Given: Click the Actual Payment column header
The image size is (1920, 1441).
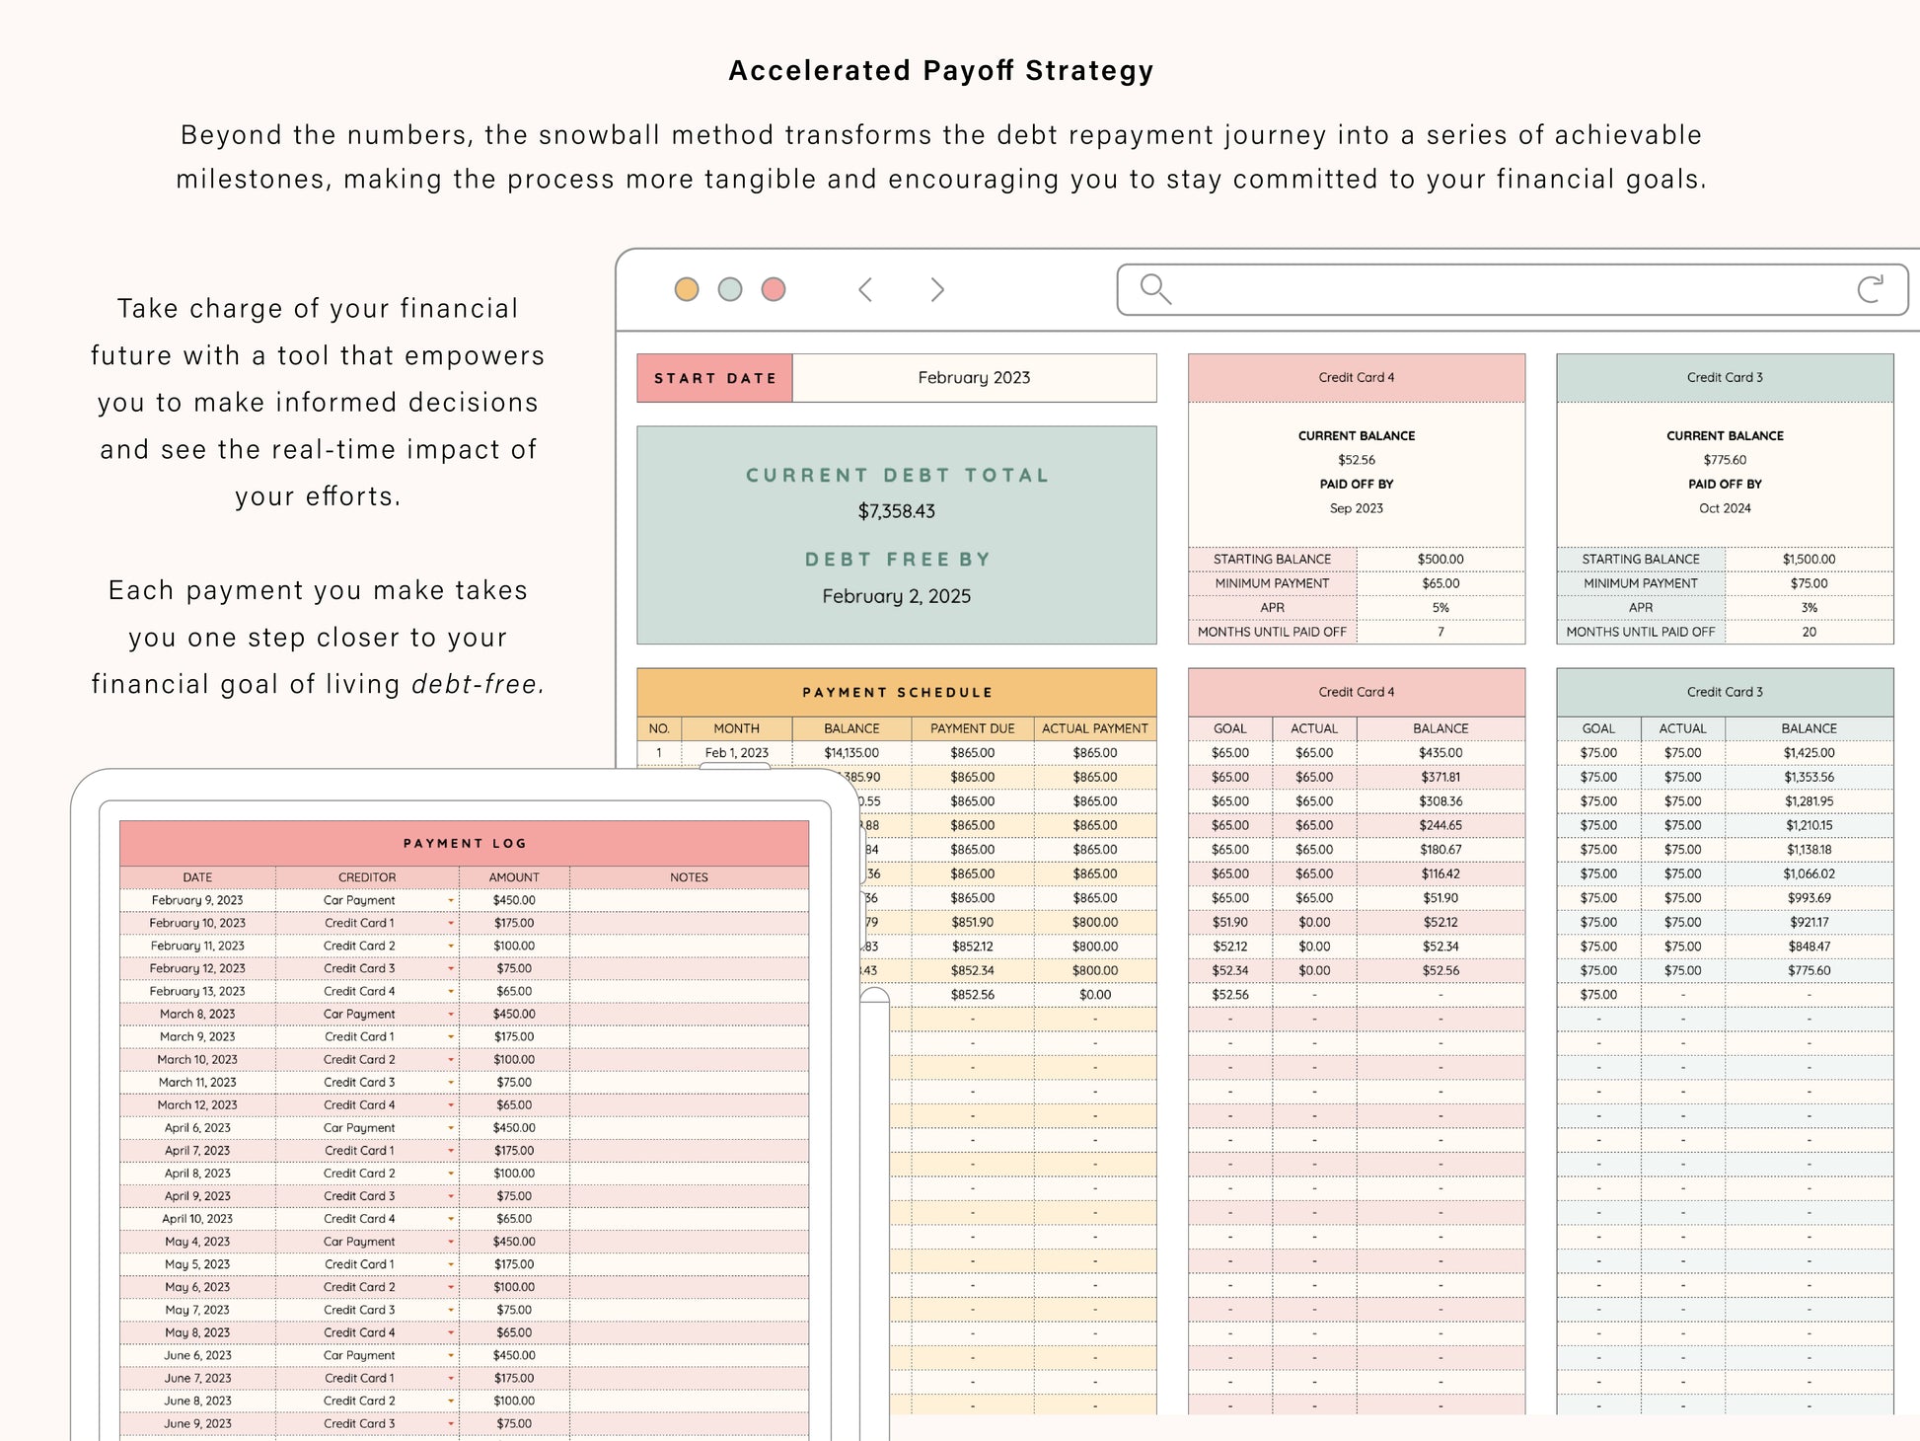Looking at the screenshot, I should pyautogui.click(x=1094, y=728).
